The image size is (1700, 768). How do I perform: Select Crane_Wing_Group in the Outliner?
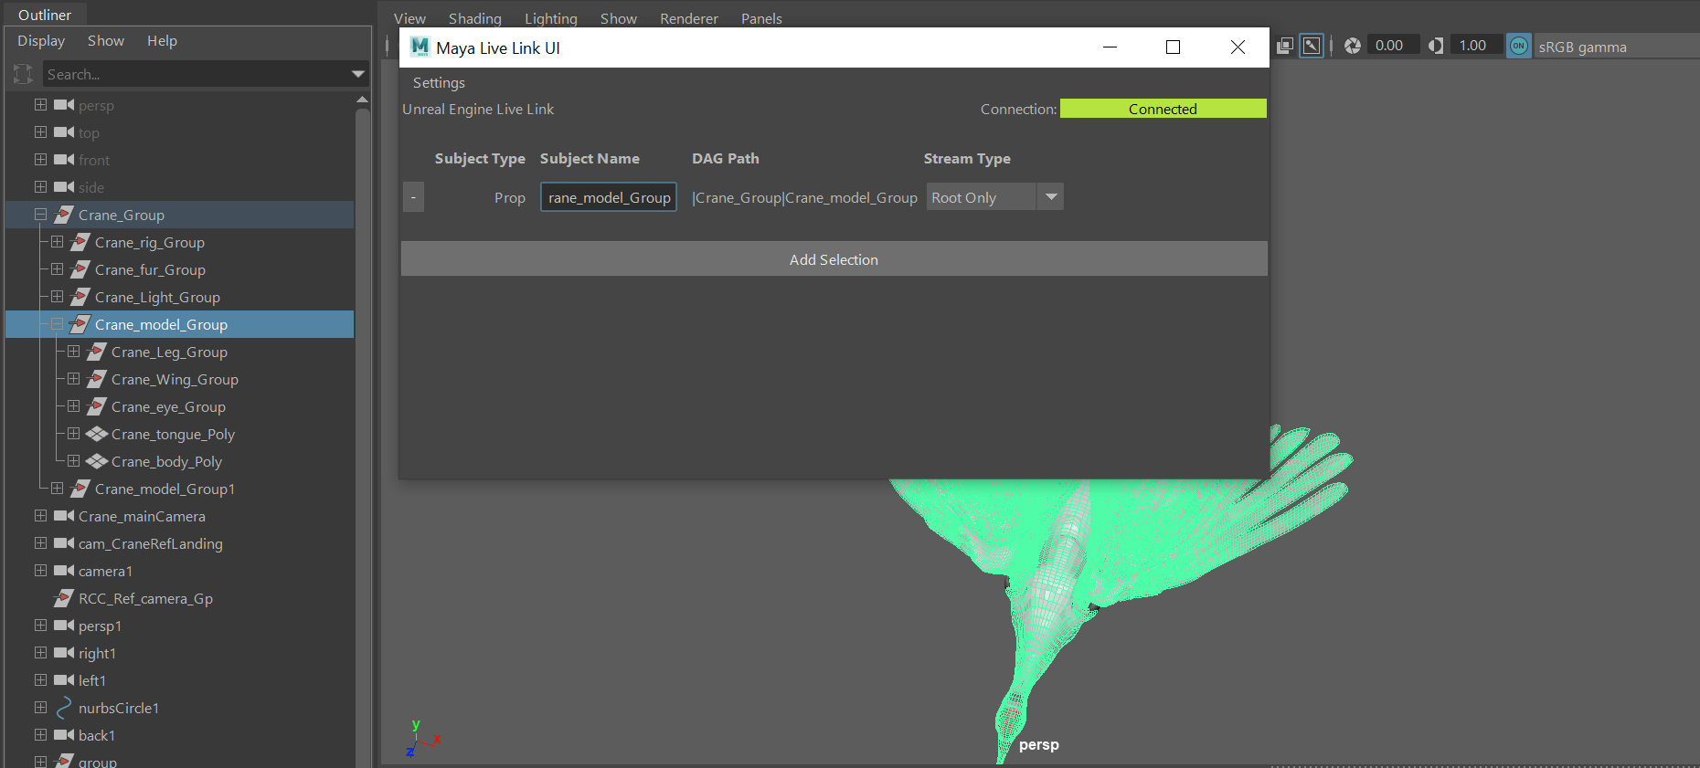point(175,379)
